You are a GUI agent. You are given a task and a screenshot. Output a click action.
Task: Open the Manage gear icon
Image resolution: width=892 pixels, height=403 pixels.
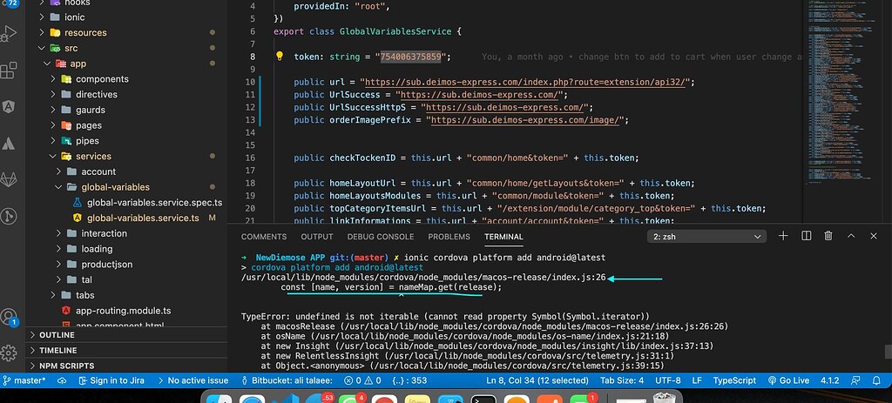(x=8, y=353)
